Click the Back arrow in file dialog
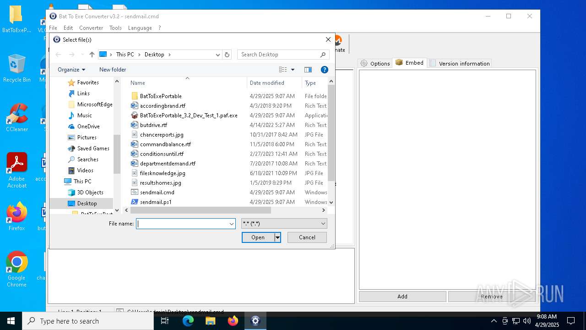 click(58, 55)
